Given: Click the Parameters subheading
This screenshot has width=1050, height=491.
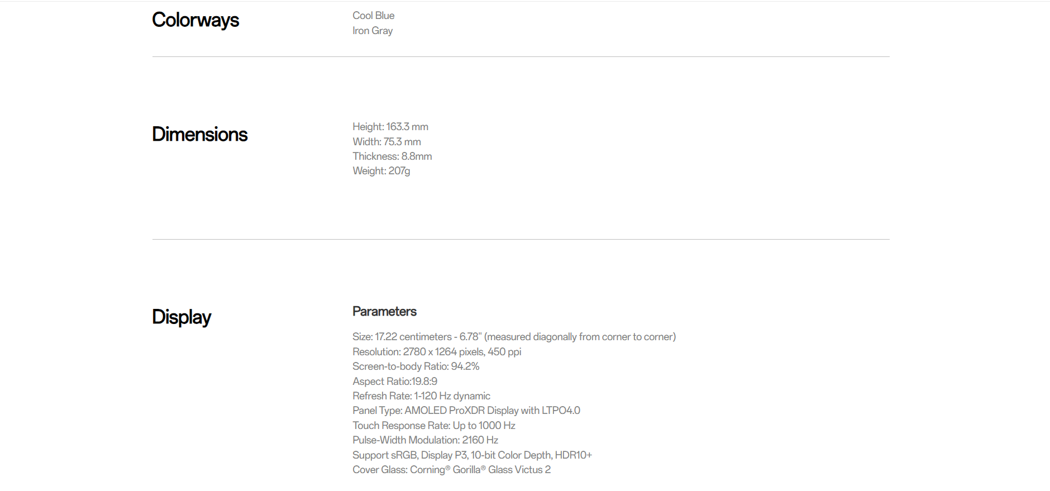Looking at the screenshot, I should 384,311.
